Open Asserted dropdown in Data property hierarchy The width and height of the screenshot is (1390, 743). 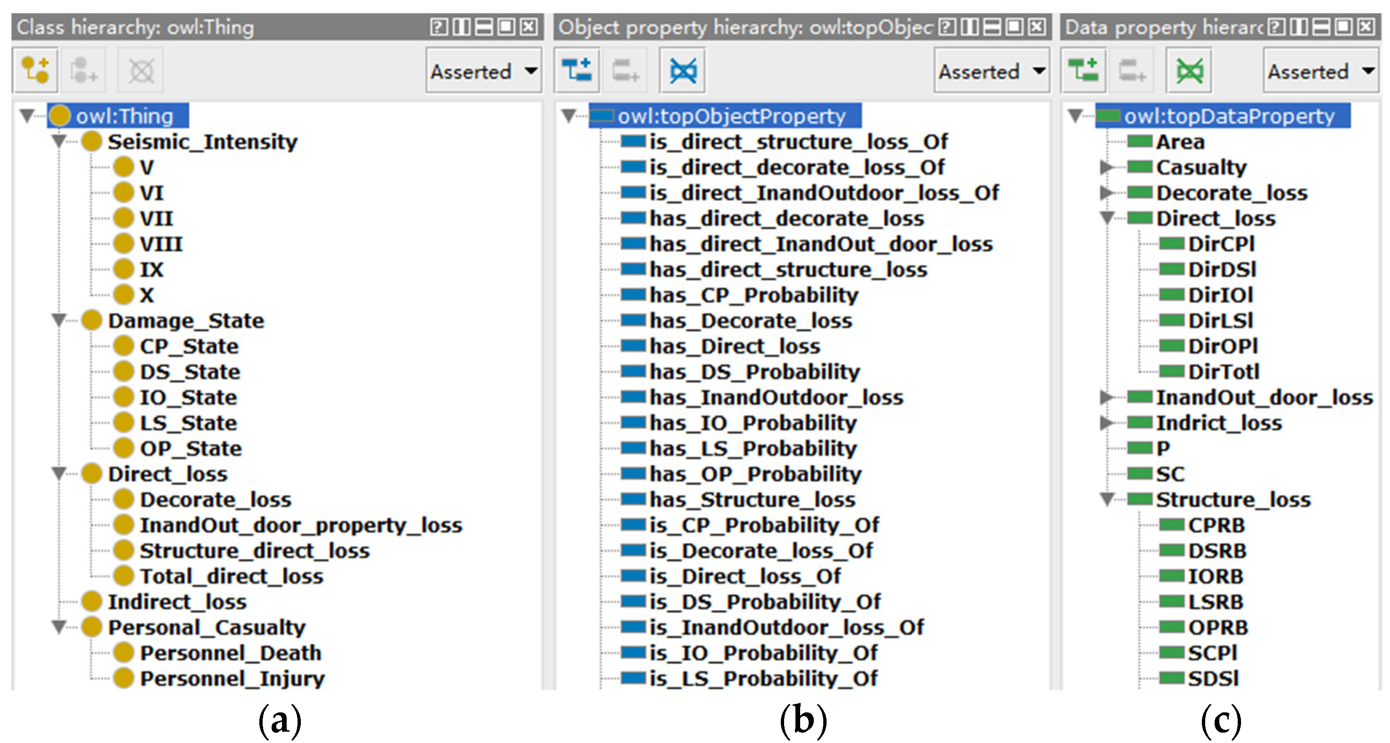[1320, 71]
